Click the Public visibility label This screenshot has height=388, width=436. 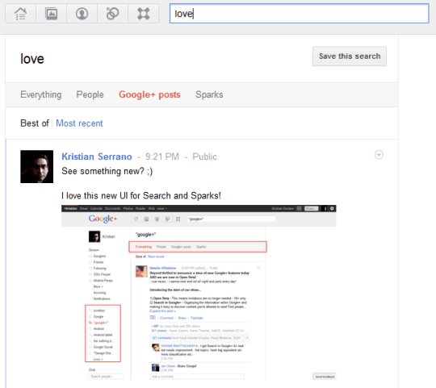click(x=204, y=156)
